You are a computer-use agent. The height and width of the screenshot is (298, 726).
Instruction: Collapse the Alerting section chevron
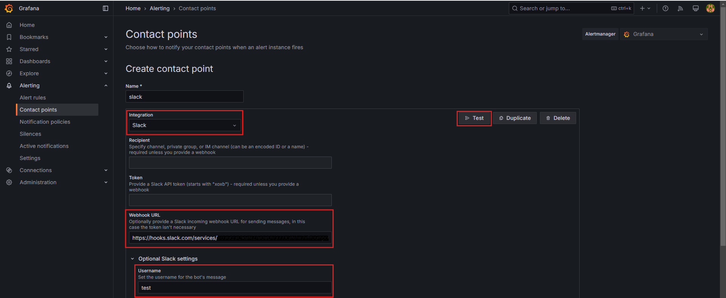(106, 85)
